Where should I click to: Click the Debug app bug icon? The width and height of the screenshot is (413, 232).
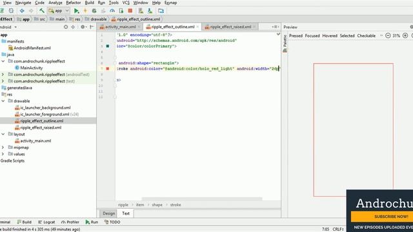pyautogui.click(x=94, y=11)
